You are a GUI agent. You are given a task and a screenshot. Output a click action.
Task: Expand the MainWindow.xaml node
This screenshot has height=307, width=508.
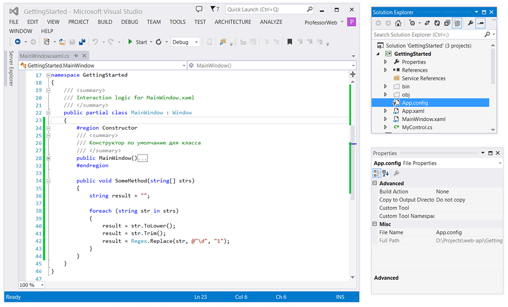(x=386, y=119)
